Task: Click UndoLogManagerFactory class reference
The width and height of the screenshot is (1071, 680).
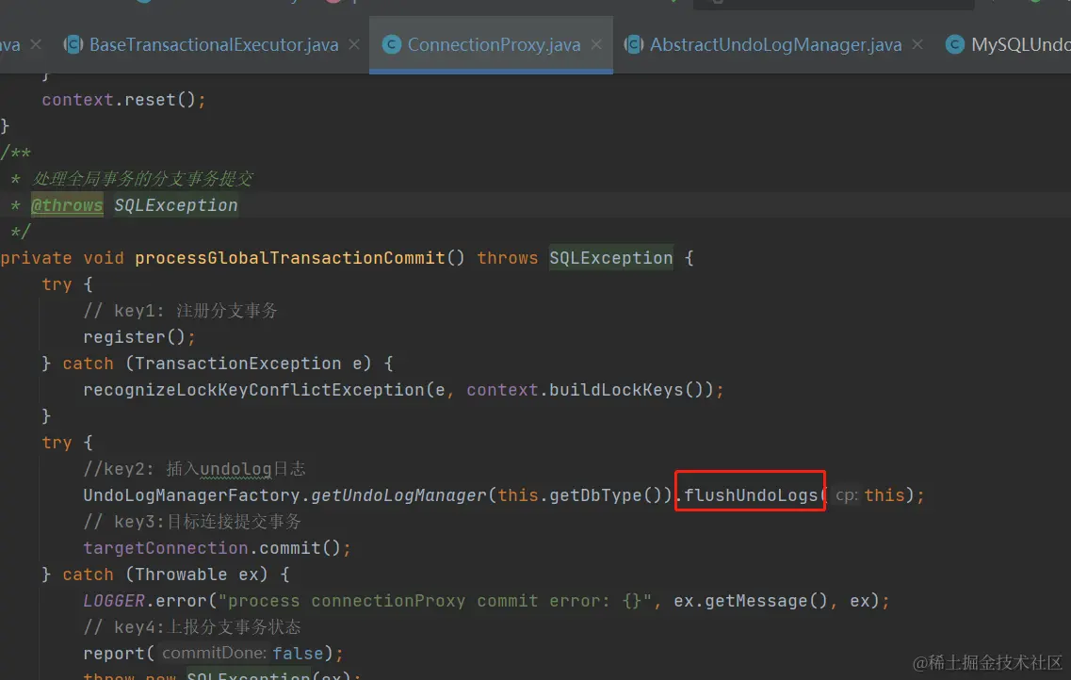Action: 191,495
